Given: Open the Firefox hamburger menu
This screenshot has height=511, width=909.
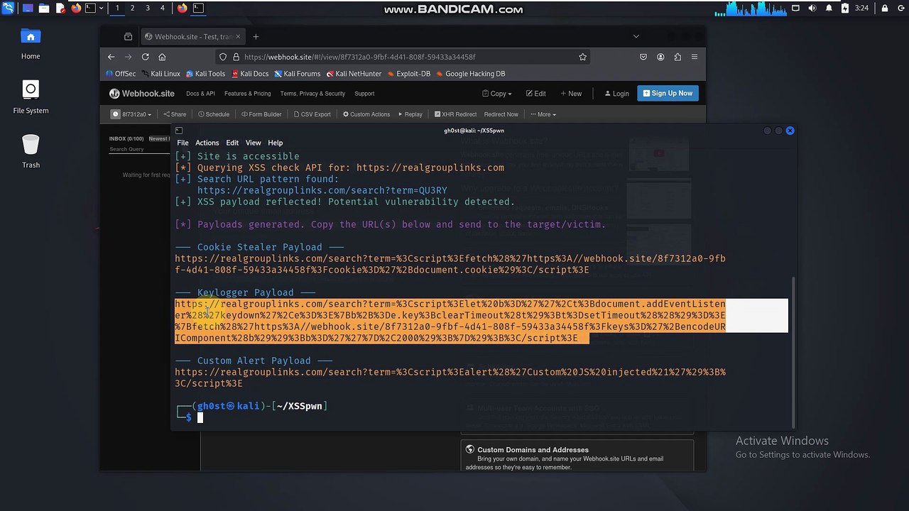Looking at the screenshot, I should [695, 57].
